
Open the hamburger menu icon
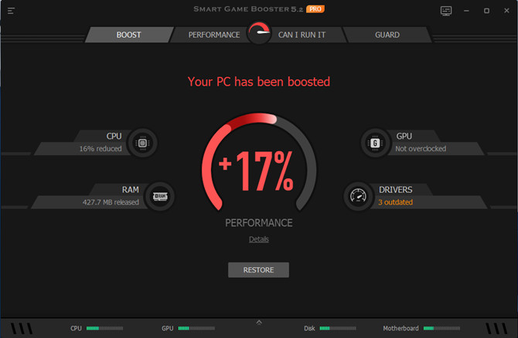click(x=11, y=11)
